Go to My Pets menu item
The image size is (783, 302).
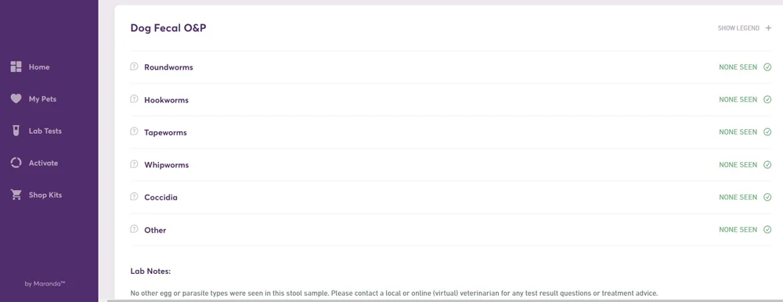[42, 99]
